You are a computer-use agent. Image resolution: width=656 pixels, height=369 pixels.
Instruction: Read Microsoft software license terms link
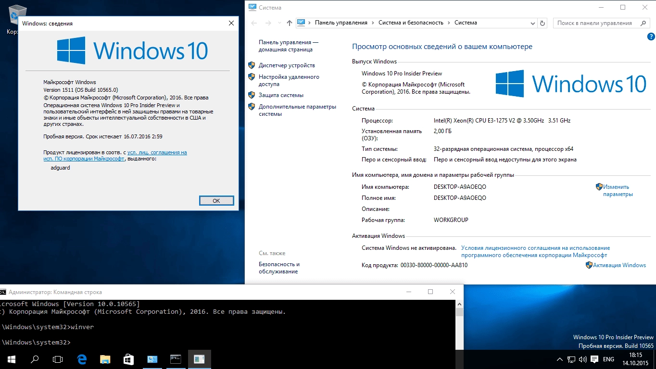tap(535, 252)
